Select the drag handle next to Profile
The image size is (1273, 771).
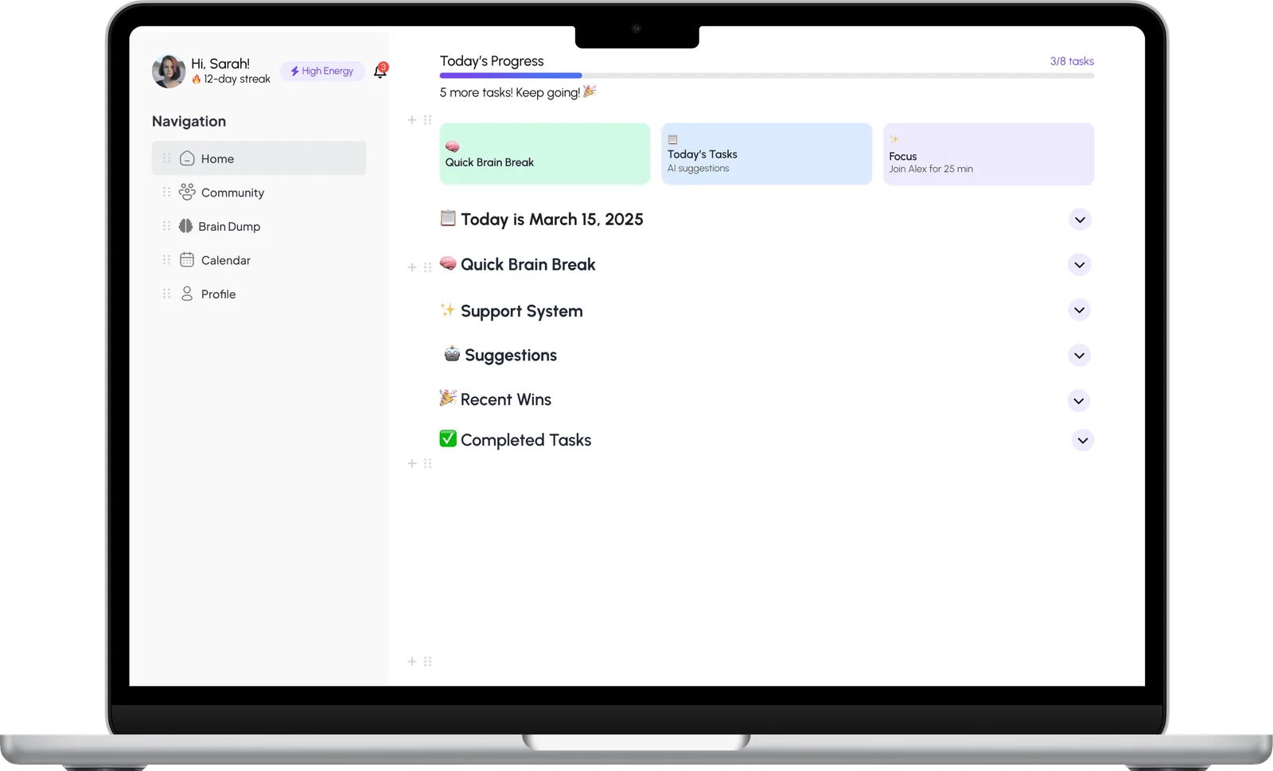(166, 294)
